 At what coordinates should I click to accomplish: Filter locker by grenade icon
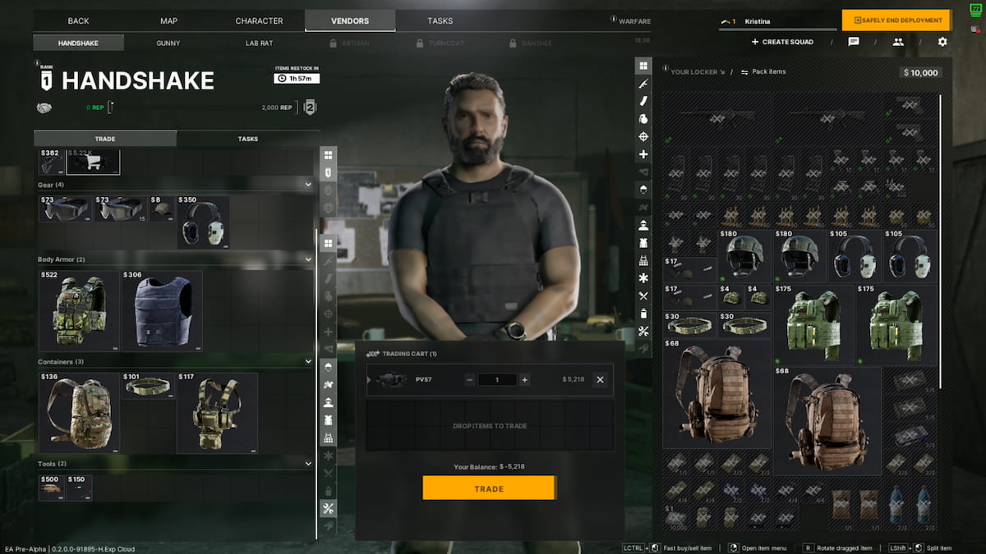[x=643, y=118]
